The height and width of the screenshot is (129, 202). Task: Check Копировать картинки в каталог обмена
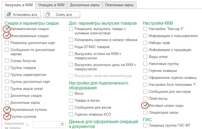click(x=71, y=40)
